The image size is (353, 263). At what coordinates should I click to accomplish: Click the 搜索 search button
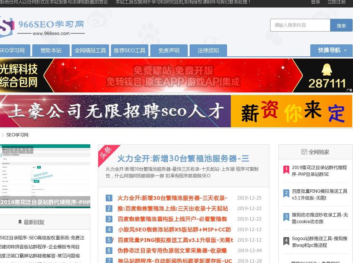(x=341, y=25)
